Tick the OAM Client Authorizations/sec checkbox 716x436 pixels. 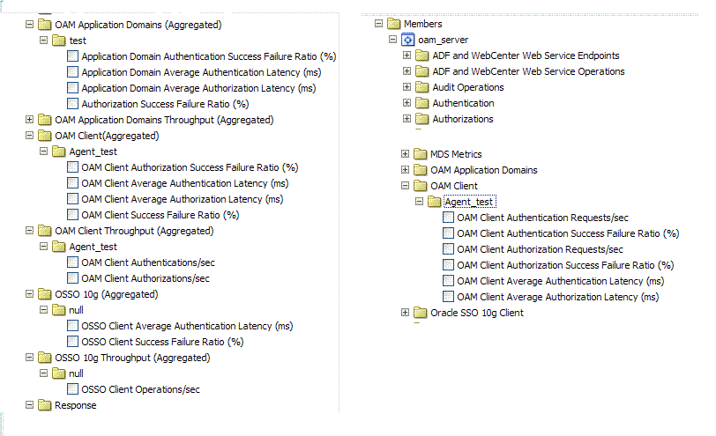coord(72,278)
